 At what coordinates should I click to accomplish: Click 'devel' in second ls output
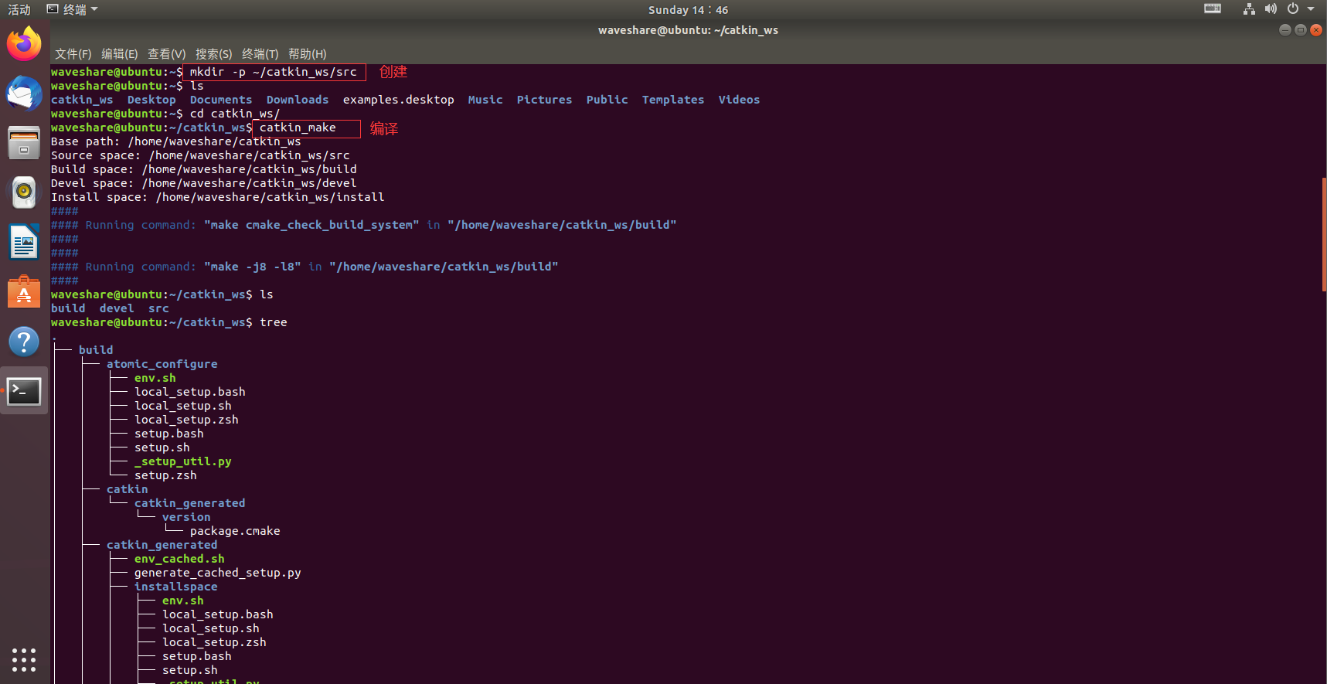click(117, 308)
